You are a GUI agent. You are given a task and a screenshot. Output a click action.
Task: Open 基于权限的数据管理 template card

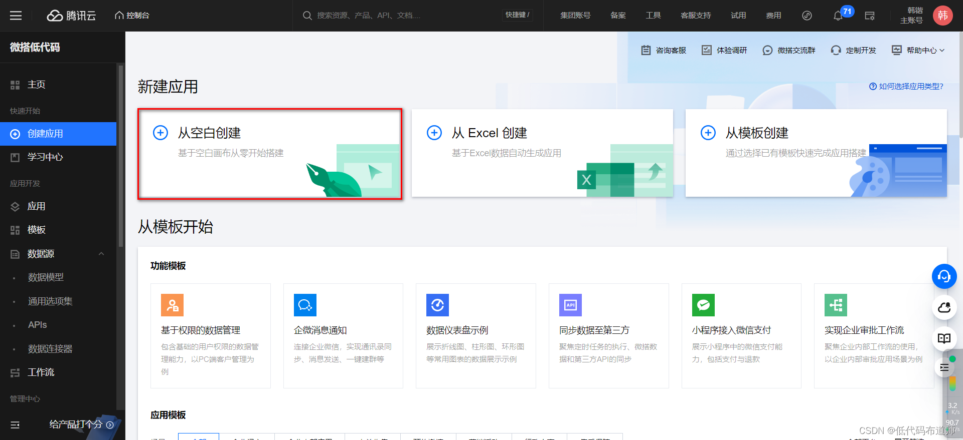point(211,336)
